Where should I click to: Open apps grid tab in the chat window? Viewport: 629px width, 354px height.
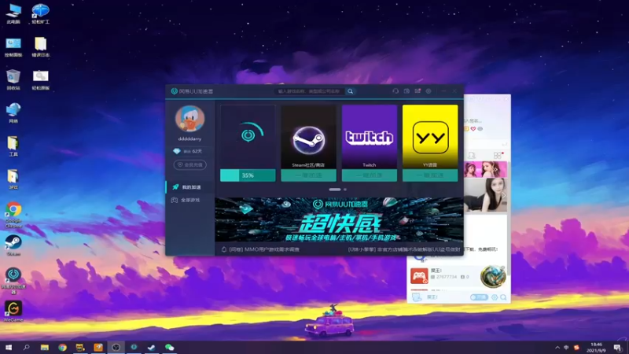(498, 155)
